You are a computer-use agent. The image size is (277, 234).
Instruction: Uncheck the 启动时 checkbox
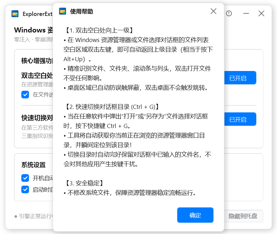click(x=25, y=189)
